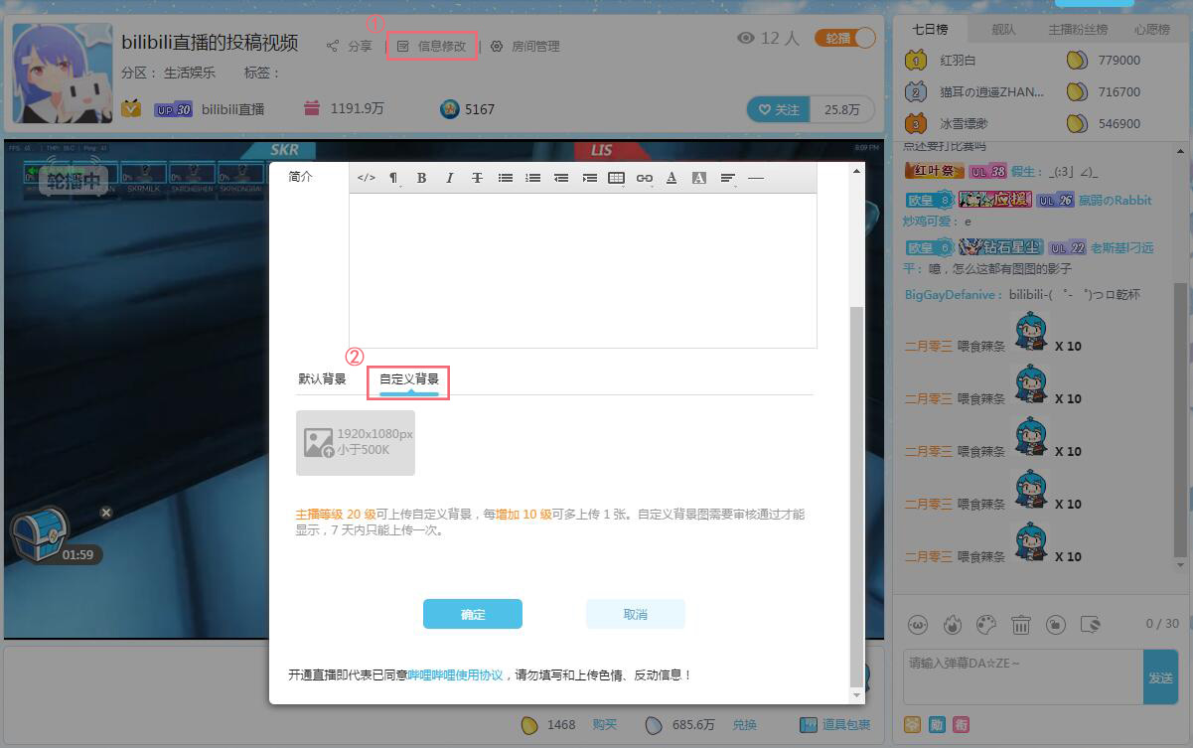Open the 哔哩哔哩使用协议 link
Viewport: 1193px width, 748px height.
455,674
